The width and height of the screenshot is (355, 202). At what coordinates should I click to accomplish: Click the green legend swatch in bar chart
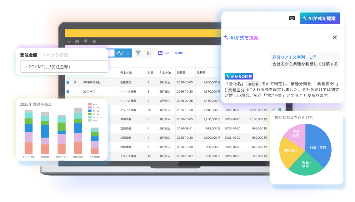(90, 114)
